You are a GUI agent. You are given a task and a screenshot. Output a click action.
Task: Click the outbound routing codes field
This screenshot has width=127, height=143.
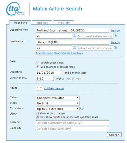click(54, 36)
